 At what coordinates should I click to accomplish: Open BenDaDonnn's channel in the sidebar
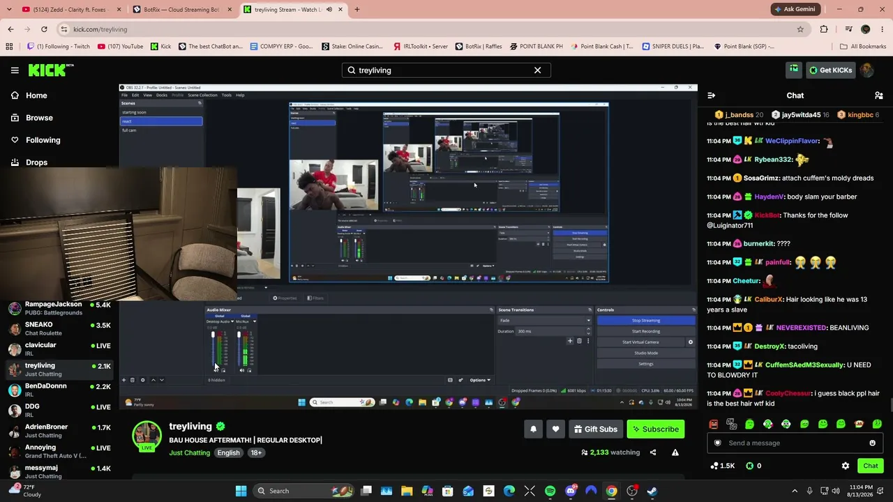(59, 390)
